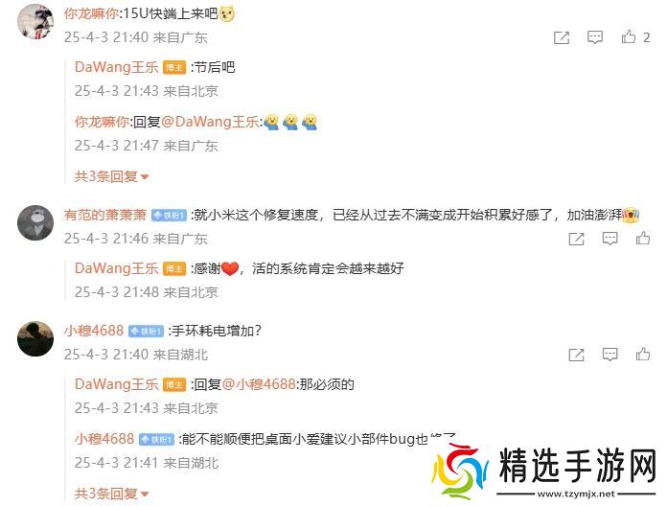The width and height of the screenshot is (667, 506).
Task: Visit DaWang王乐's profile from 节后吧 reply
Action: click(x=116, y=67)
